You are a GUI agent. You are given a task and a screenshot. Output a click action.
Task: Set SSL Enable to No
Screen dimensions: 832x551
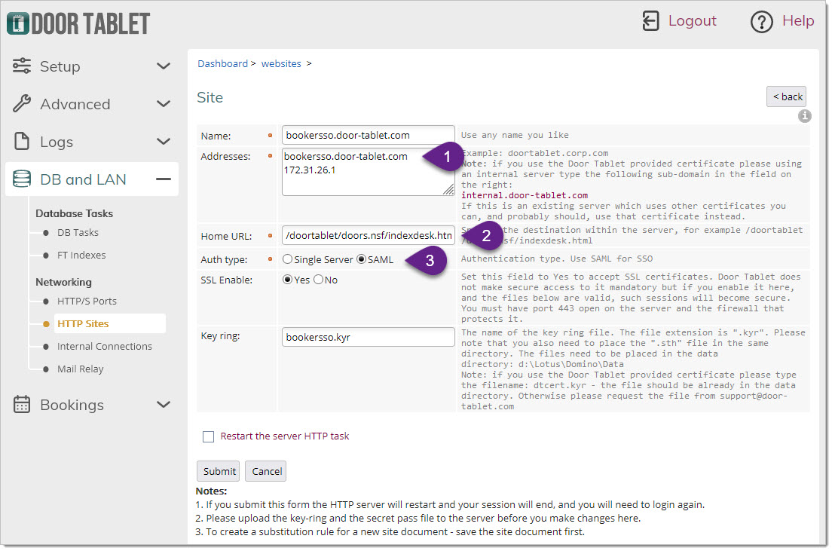(318, 280)
